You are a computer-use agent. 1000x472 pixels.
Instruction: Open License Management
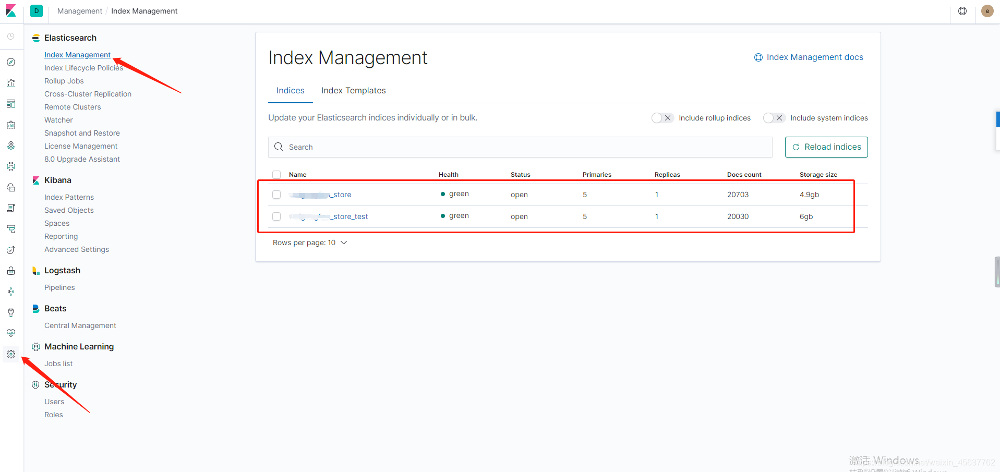[81, 146]
